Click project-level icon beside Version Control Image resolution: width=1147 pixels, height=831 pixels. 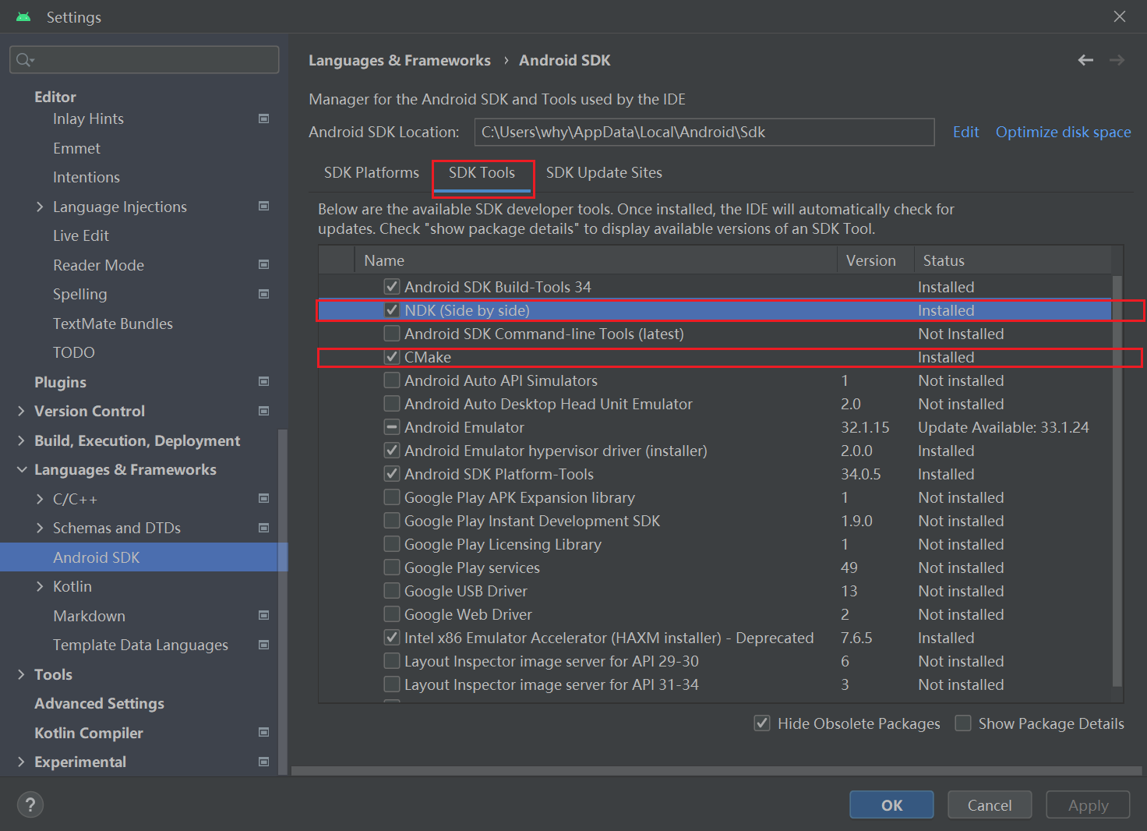263,411
